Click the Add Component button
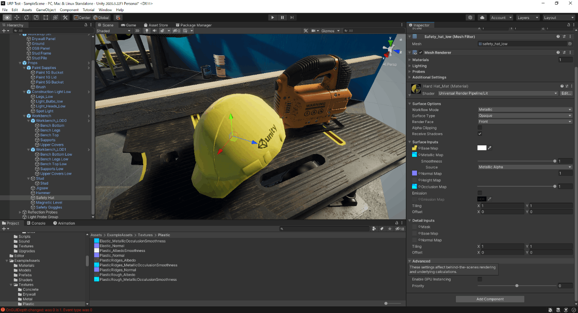Screen dimensions: 578x313 (x=490, y=299)
